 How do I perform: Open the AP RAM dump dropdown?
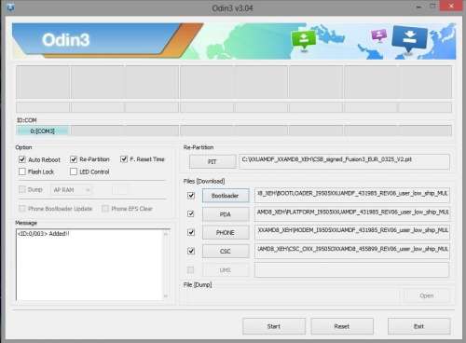click(71, 189)
